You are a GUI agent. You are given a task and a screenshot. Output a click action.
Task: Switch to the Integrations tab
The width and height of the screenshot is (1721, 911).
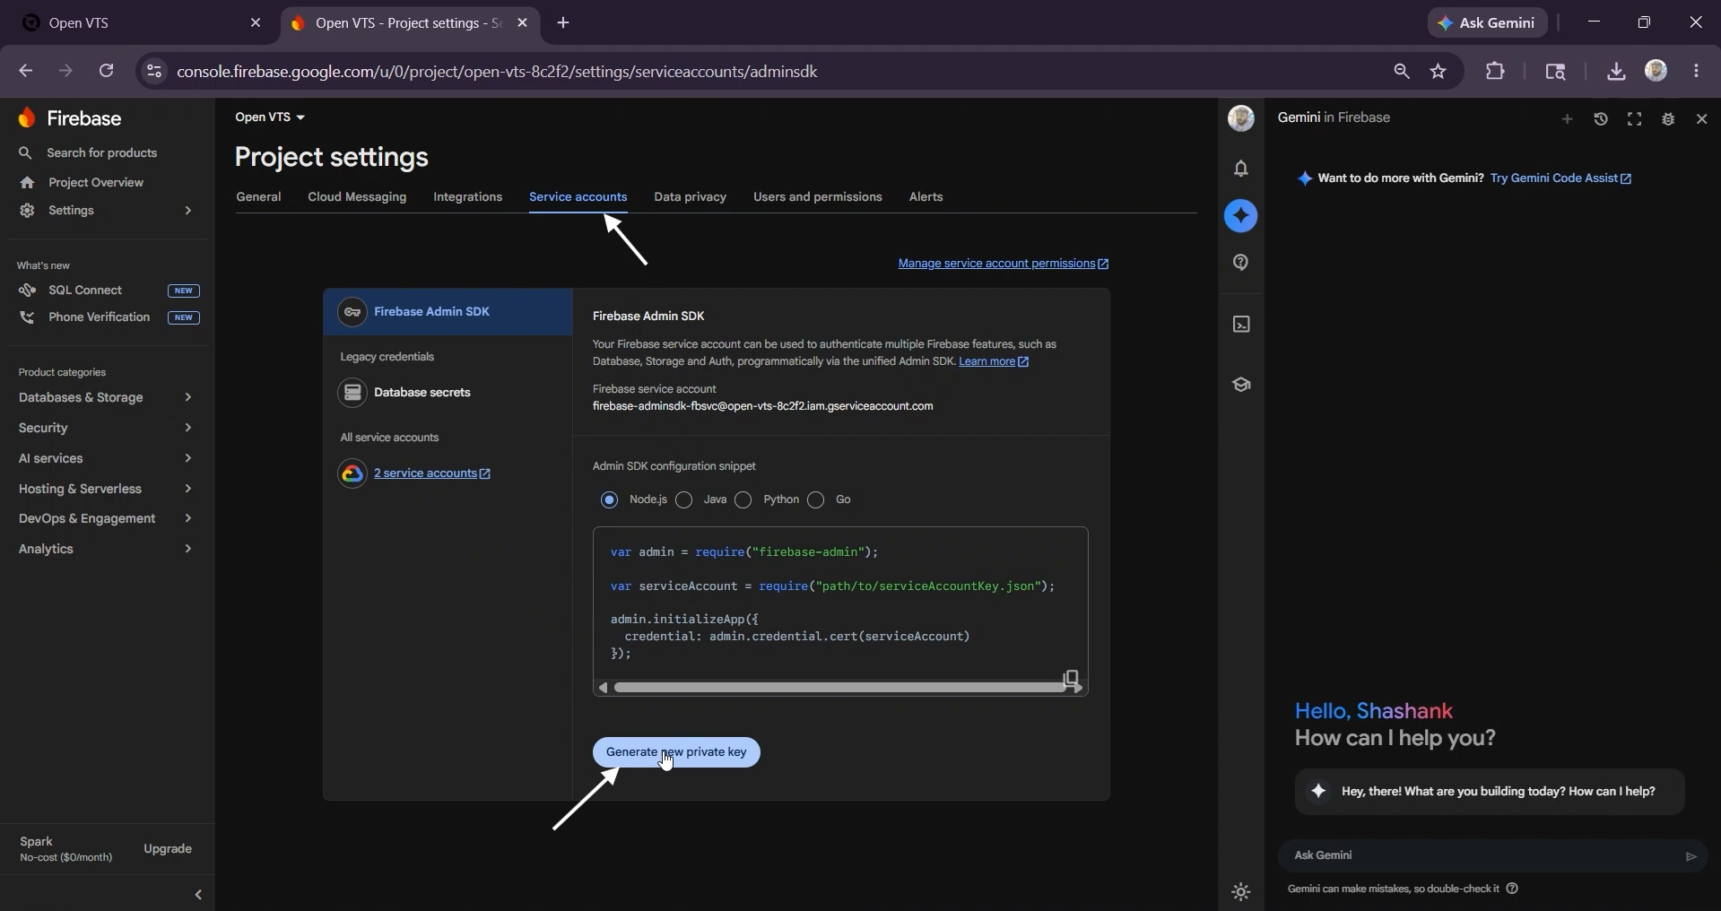tap(468, 197)
